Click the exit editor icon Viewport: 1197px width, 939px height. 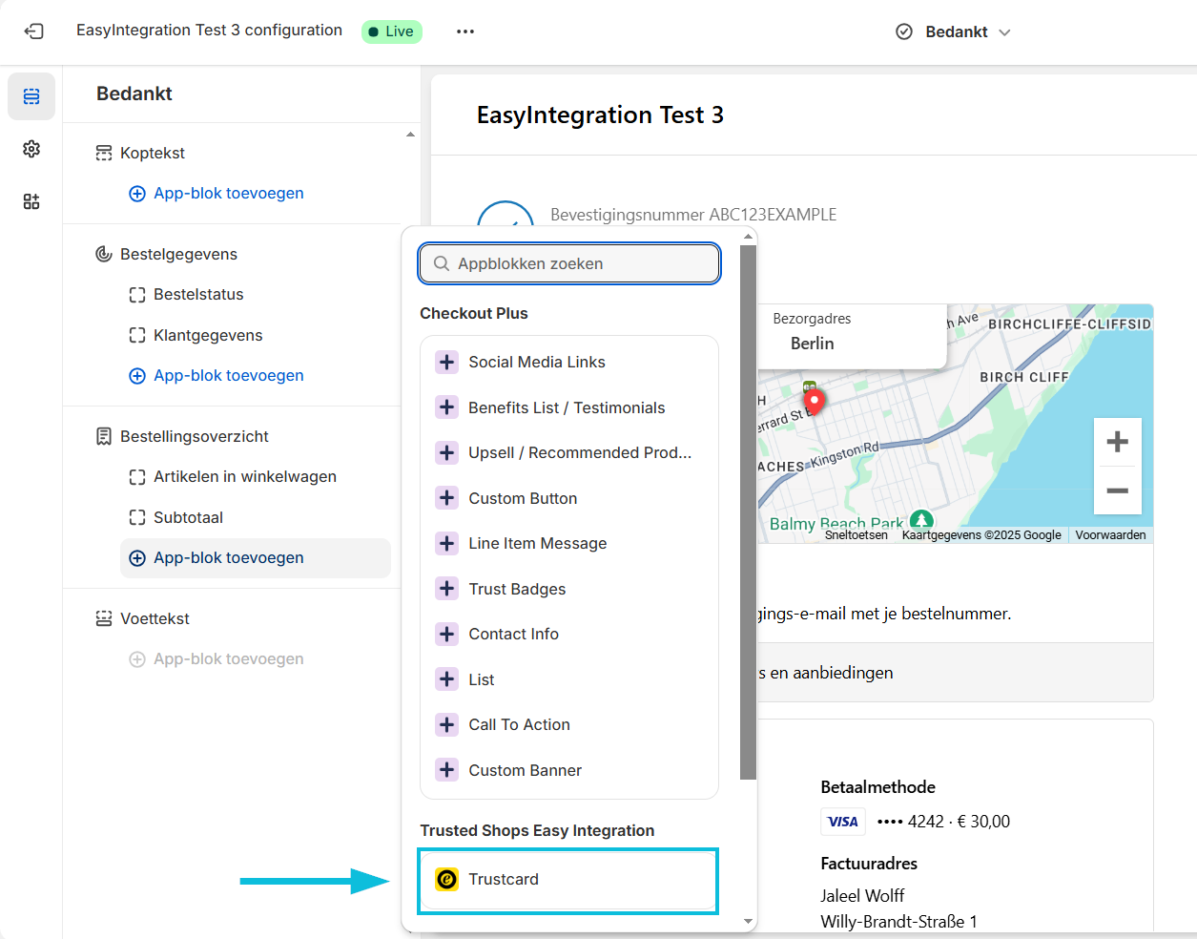pyautogui.click(x=33, y=31)
